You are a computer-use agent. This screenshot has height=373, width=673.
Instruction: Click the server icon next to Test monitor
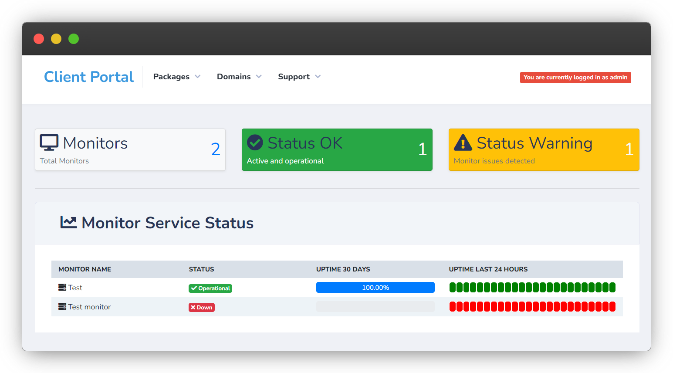(62, 307)
